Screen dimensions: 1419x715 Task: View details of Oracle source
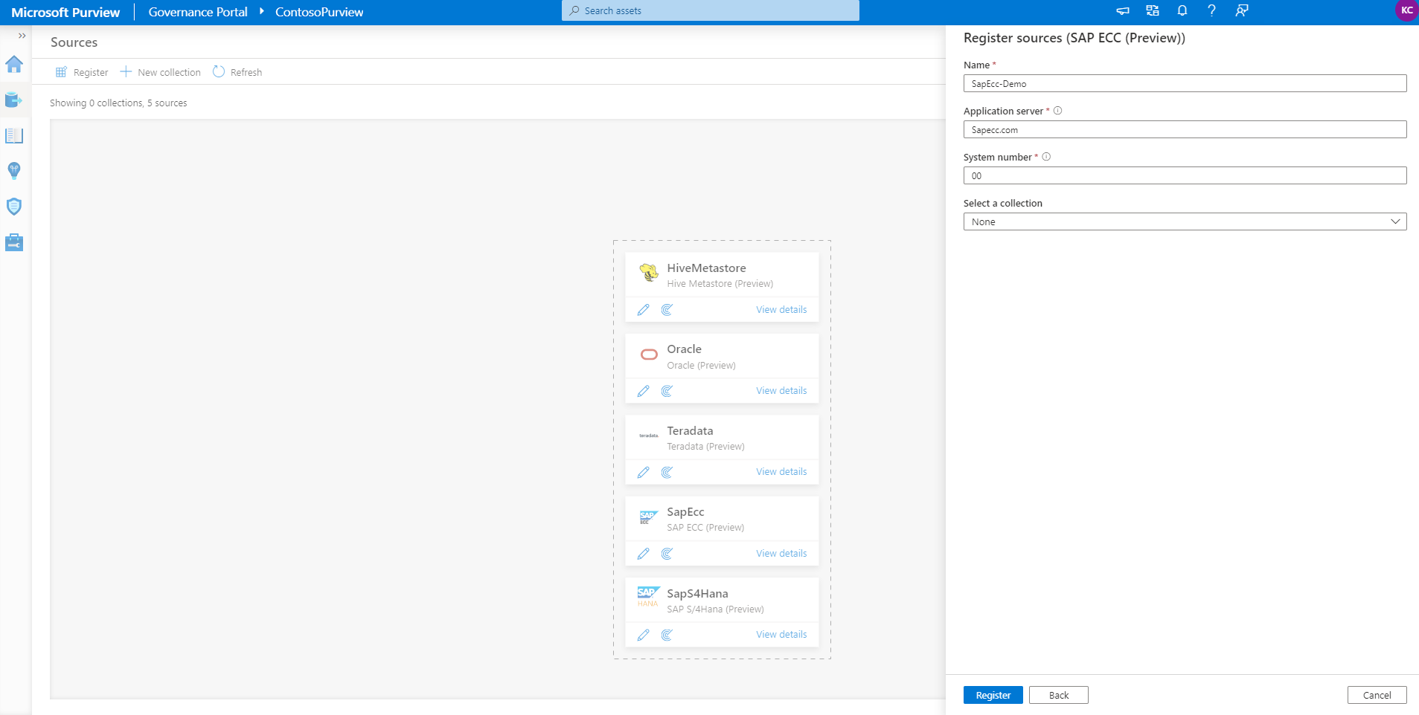click(781, 391)
